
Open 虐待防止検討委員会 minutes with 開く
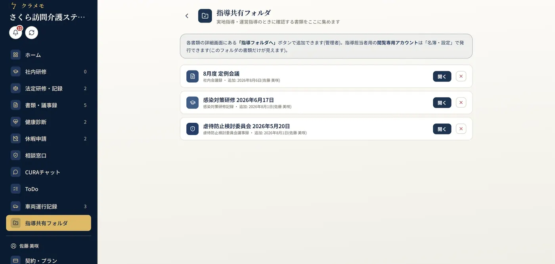[442, 129]
